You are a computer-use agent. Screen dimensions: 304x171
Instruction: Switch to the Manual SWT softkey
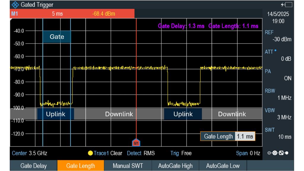(128, 166)
